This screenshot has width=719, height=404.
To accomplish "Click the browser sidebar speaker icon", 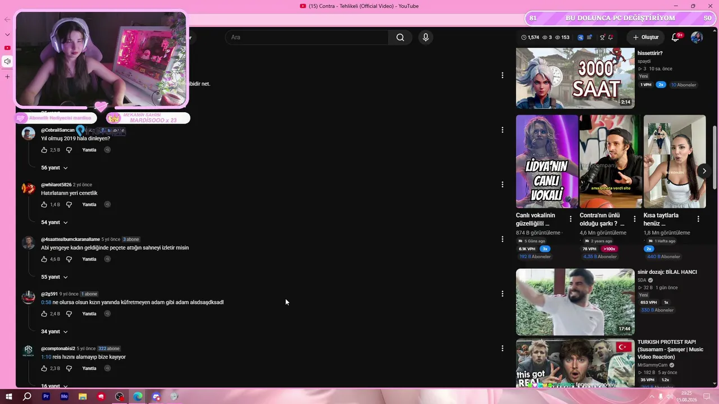I will 7,61.
